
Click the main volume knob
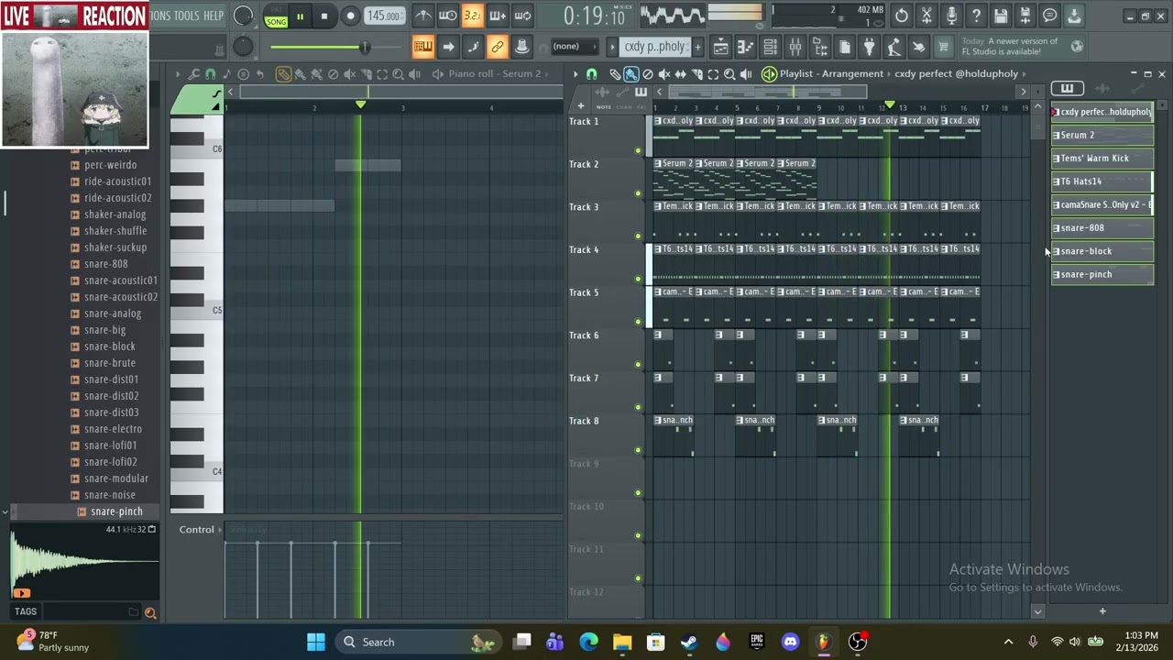point(243,16)
